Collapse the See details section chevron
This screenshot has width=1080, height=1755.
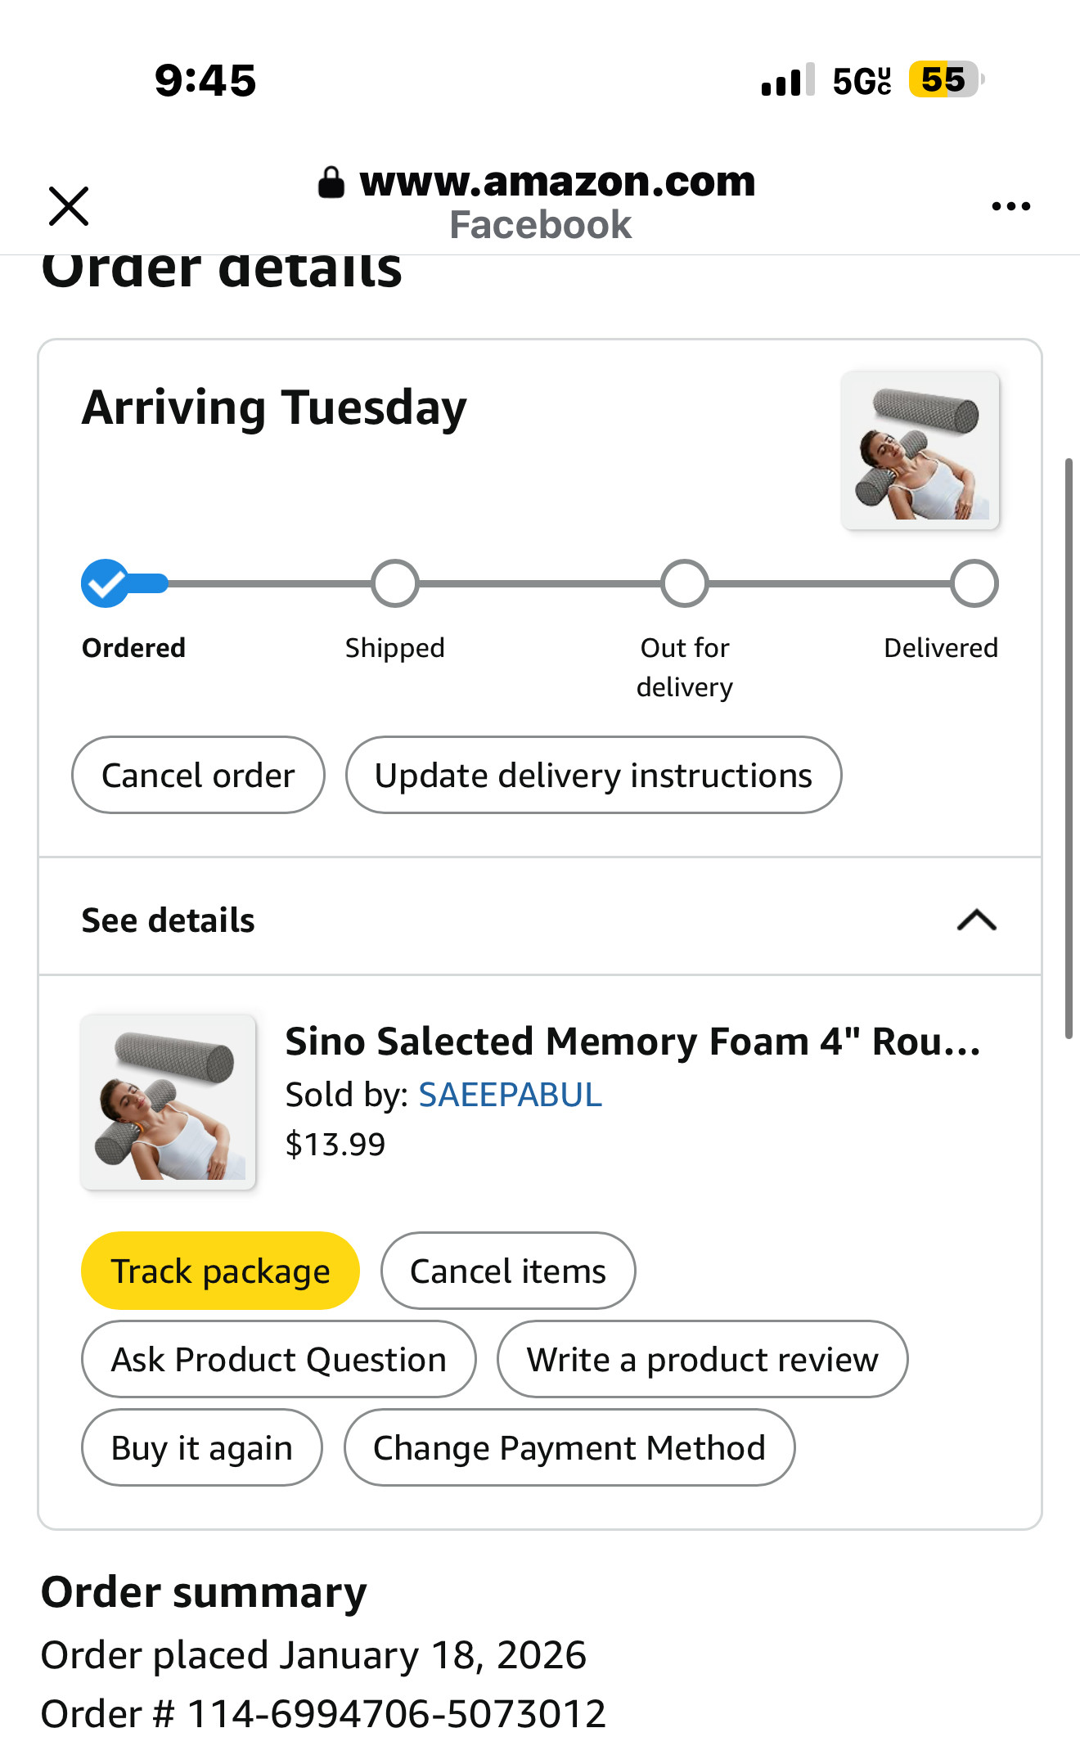(976, 920)
